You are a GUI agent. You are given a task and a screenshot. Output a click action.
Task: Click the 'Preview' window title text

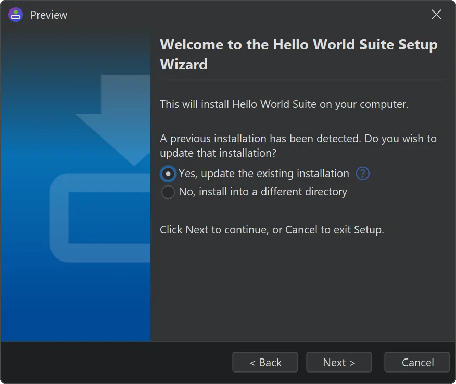tap(49, 15)
